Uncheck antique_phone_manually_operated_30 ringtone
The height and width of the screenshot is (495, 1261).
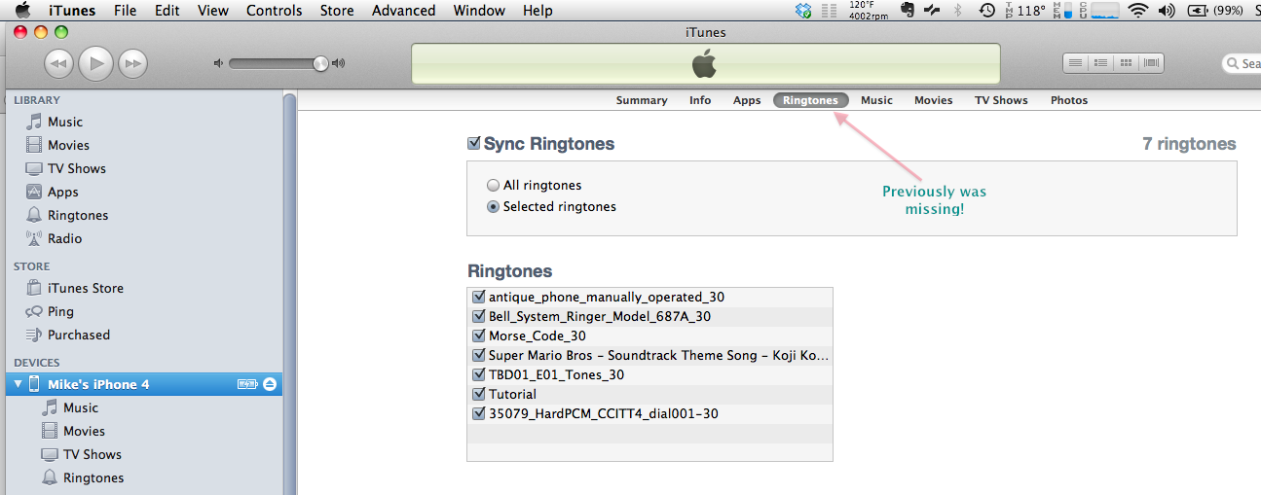coord(478,297)
